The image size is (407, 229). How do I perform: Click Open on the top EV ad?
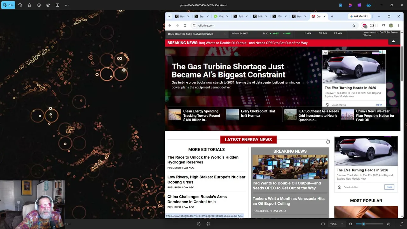pyautogui.click(x=379, y=105)
